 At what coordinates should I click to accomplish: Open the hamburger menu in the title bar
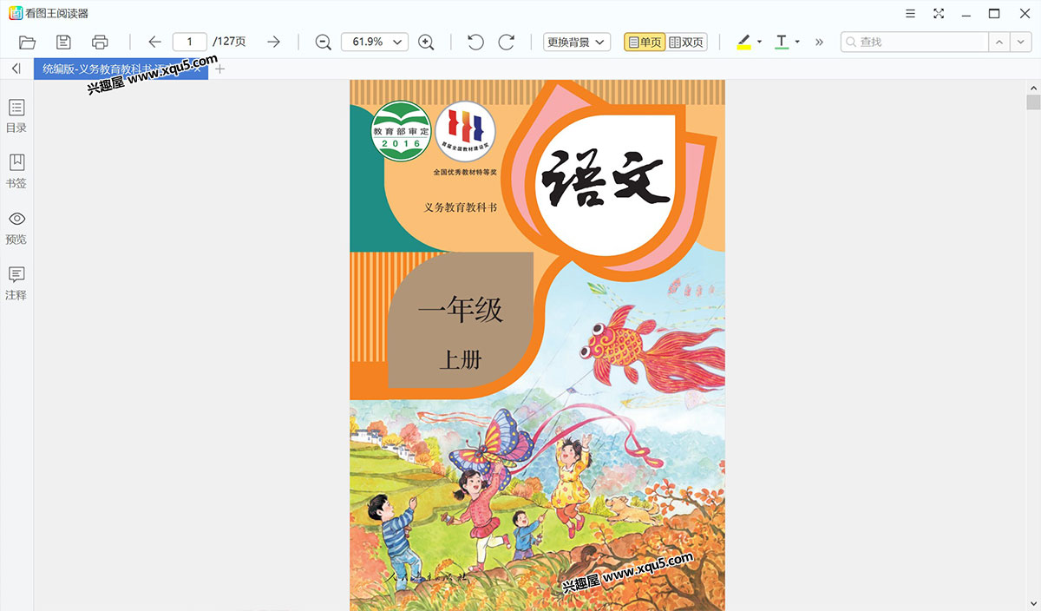pyautogui.click(x=910, y=13)
